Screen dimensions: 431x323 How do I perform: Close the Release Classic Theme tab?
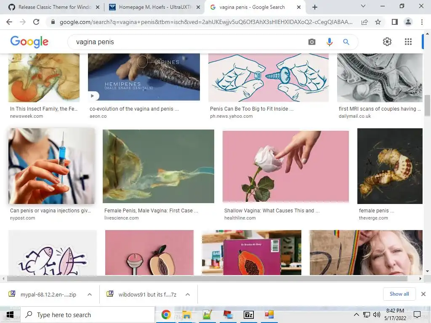98,8
